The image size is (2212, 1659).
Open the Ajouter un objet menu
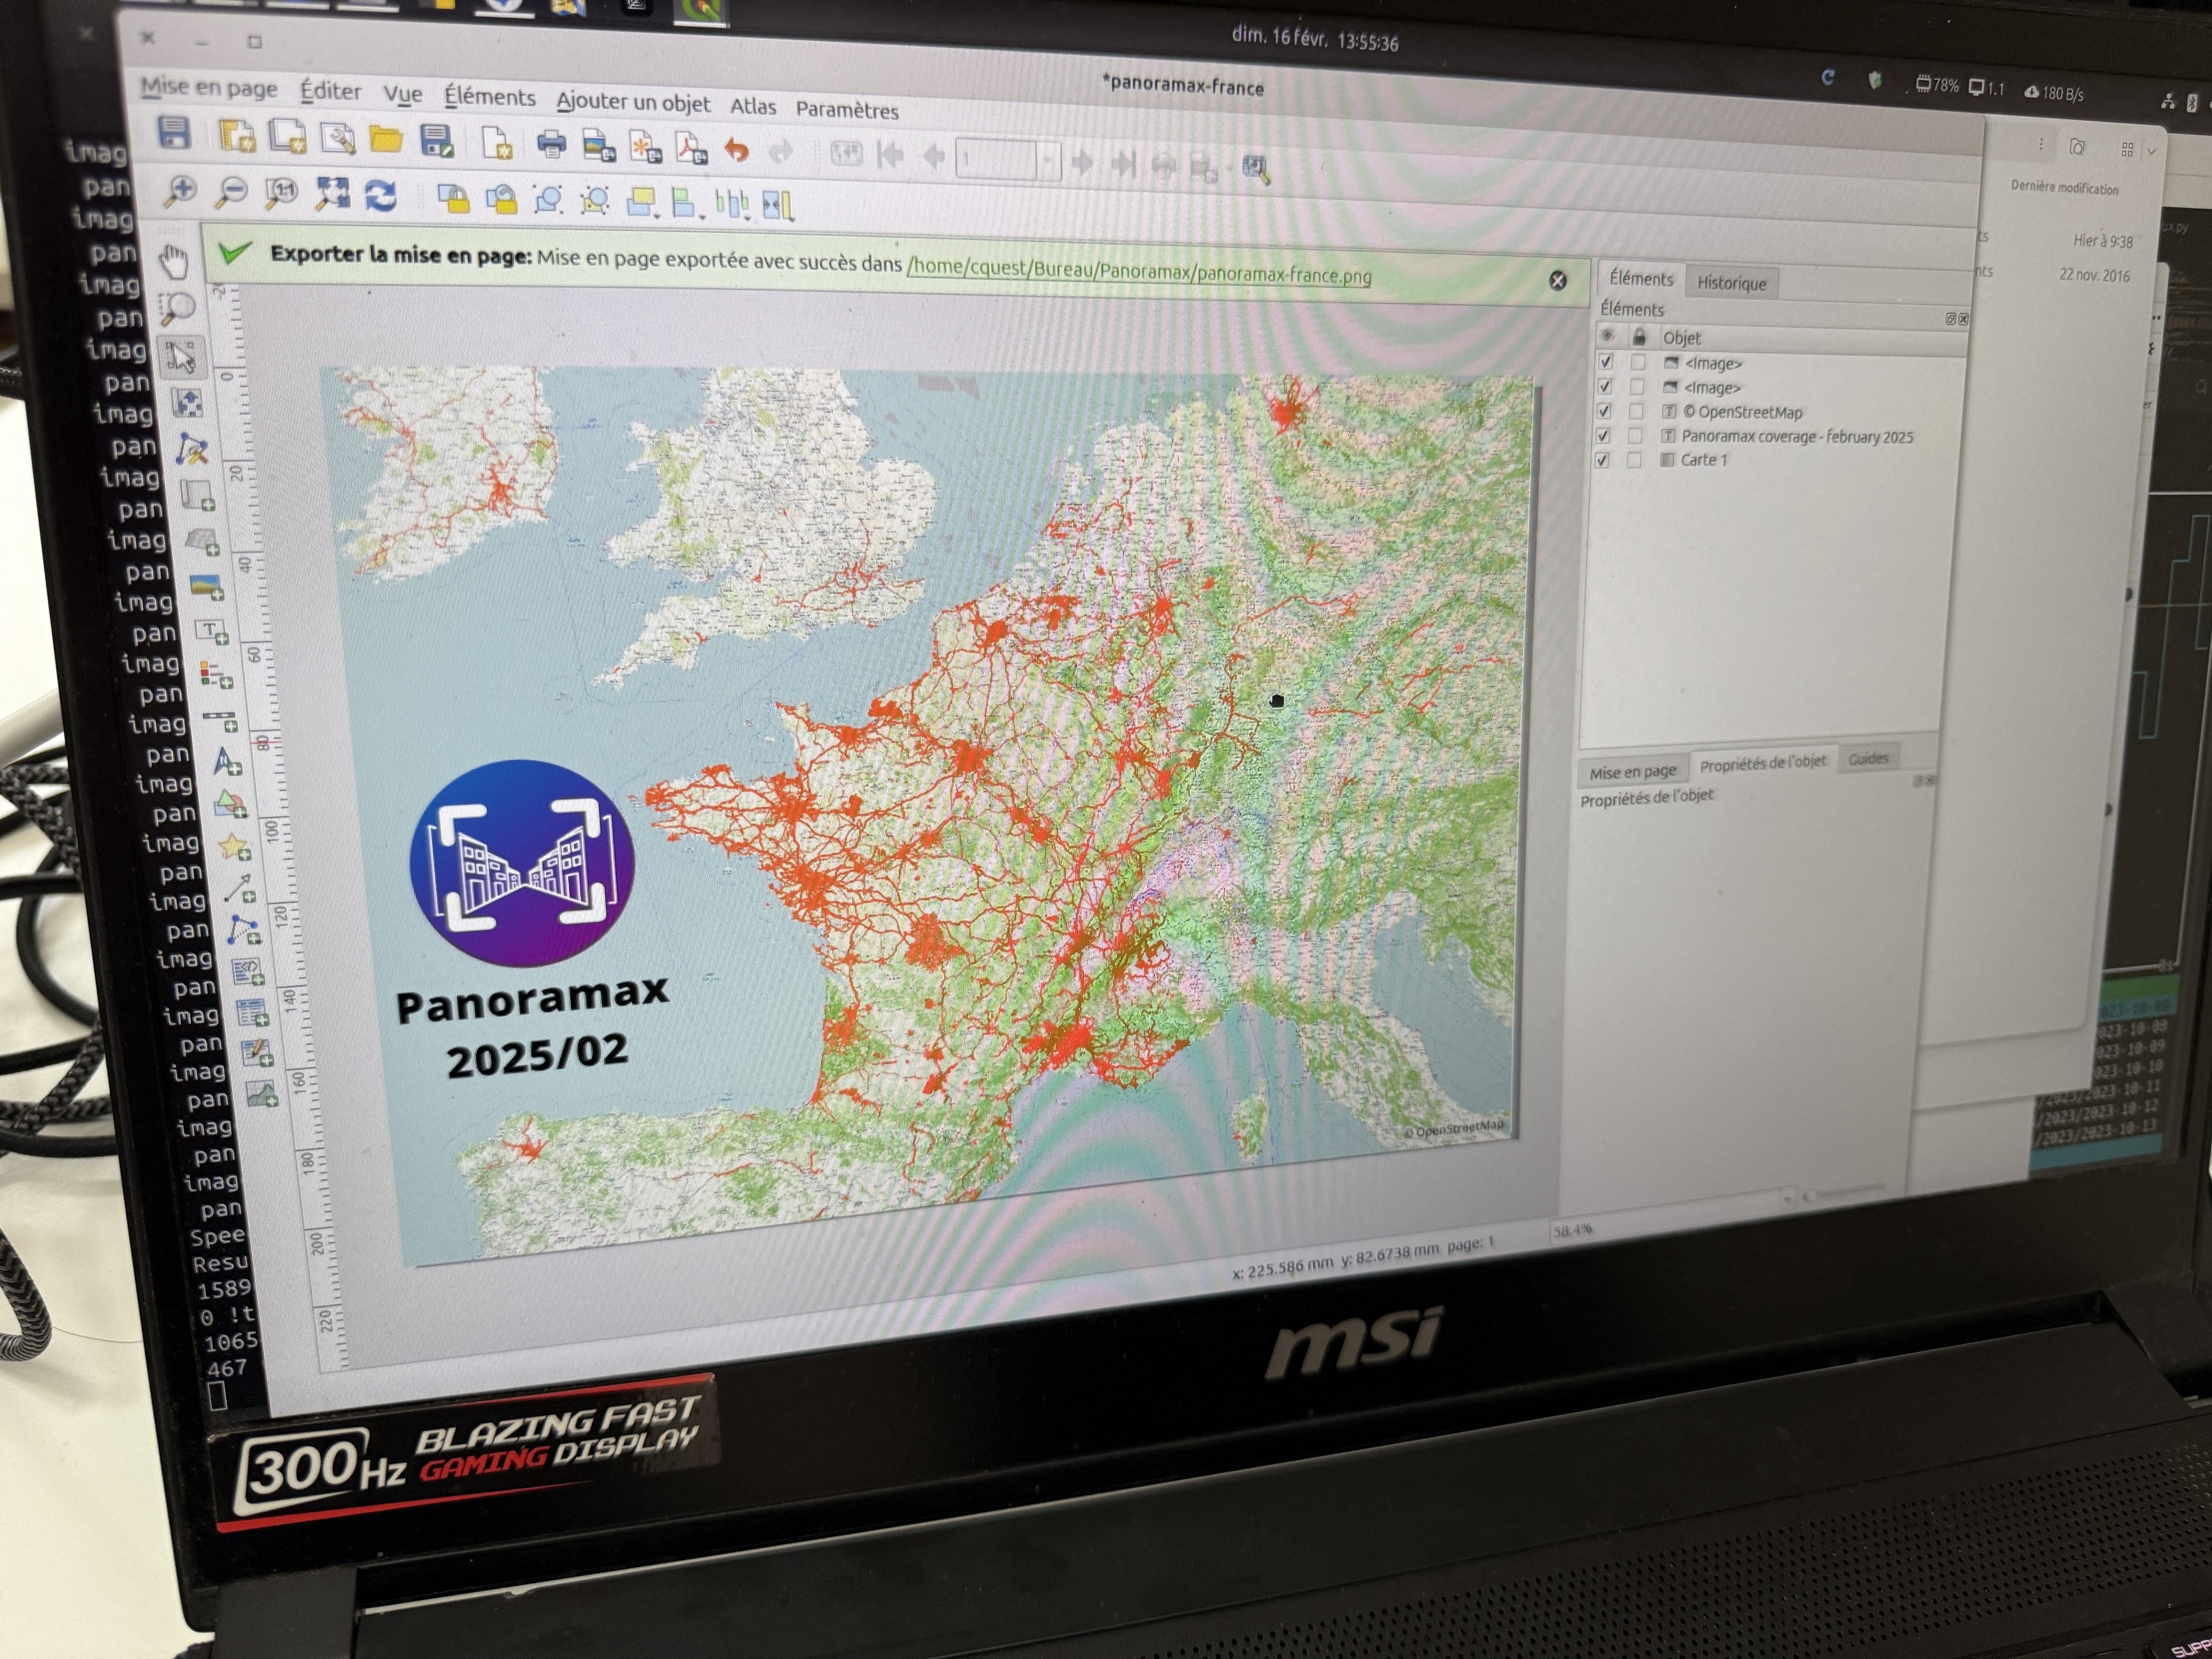click(x=634, y=103)
